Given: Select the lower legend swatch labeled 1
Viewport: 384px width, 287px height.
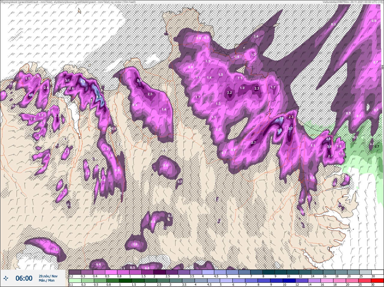Looking at the screenshot, I should coord(125,281).
